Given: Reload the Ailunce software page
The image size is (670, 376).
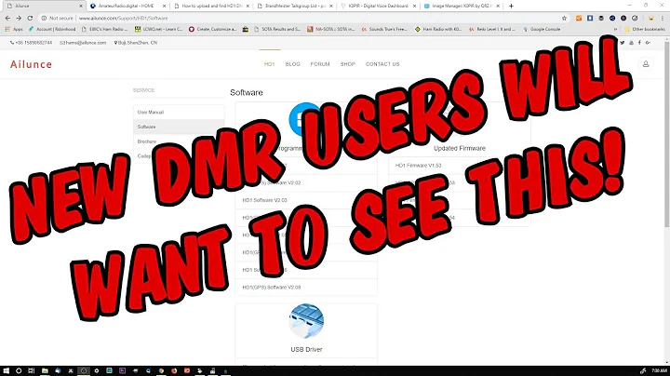Looking at the screenshot, I should (30, 18).
